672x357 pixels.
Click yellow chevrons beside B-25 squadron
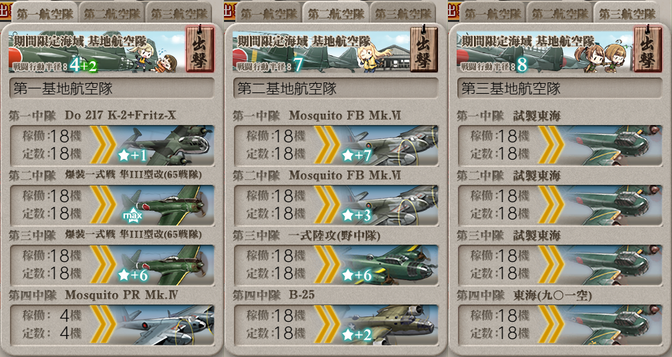pos(328,325)
